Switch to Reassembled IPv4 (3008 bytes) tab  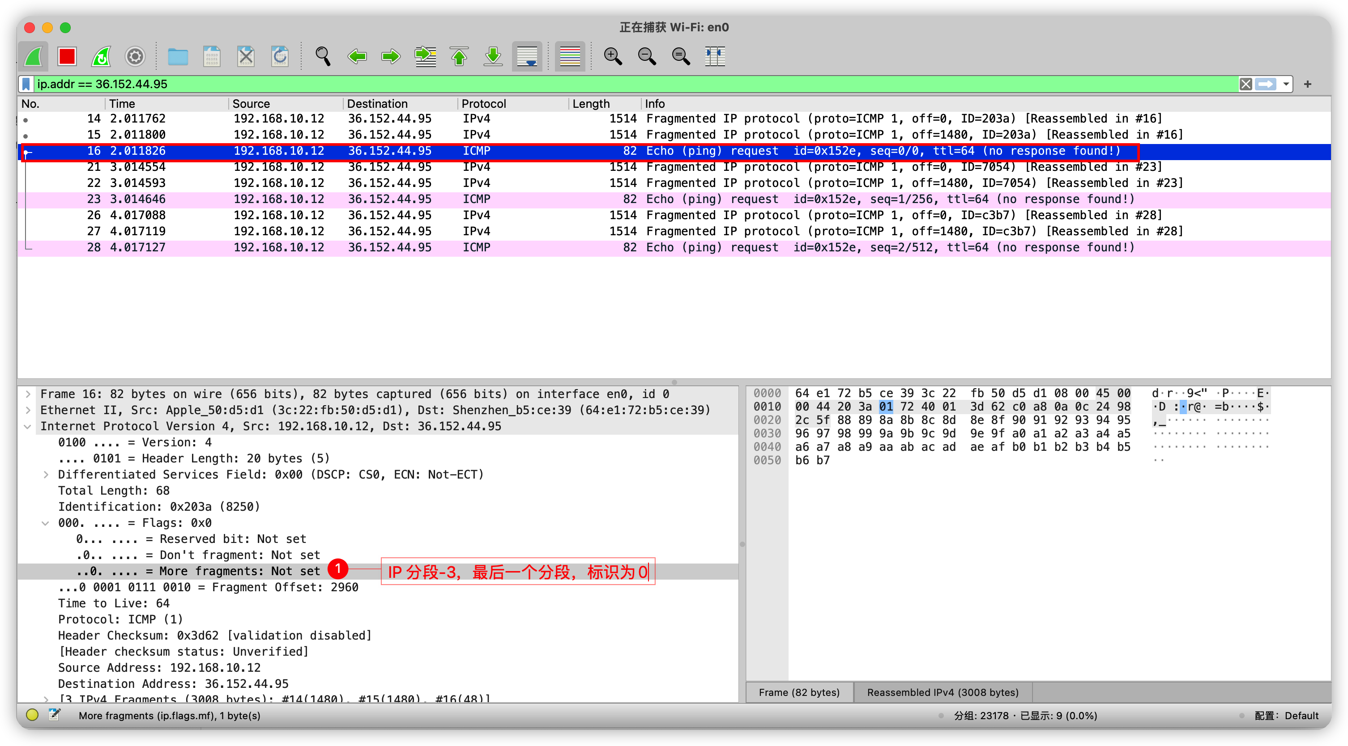click(x=943, y=693)
